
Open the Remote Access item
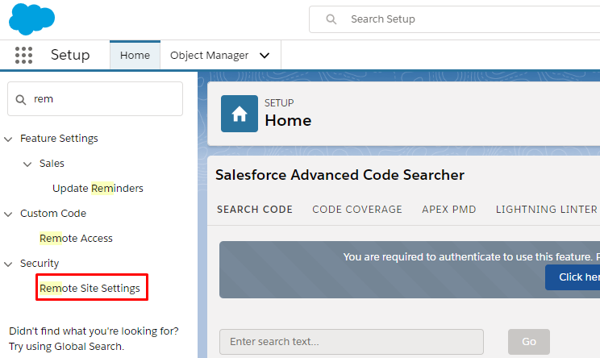[x=76, y=239]
